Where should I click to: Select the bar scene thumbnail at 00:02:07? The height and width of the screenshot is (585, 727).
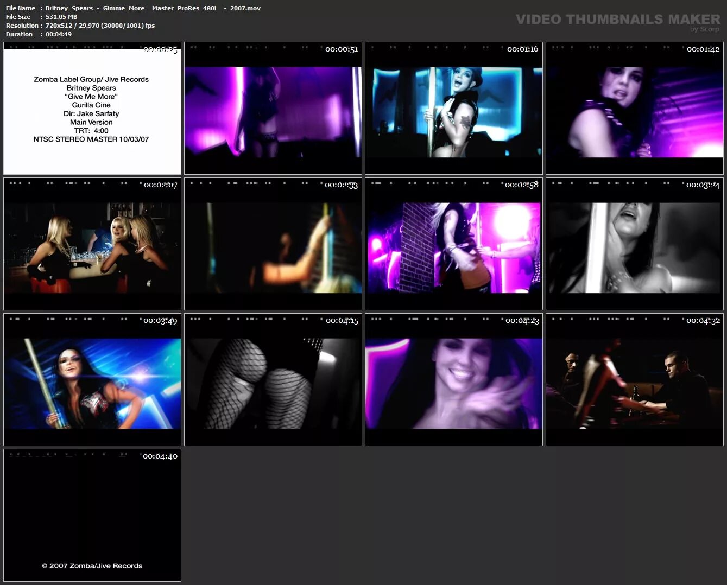pyautogui.click(x=92, y=244)
